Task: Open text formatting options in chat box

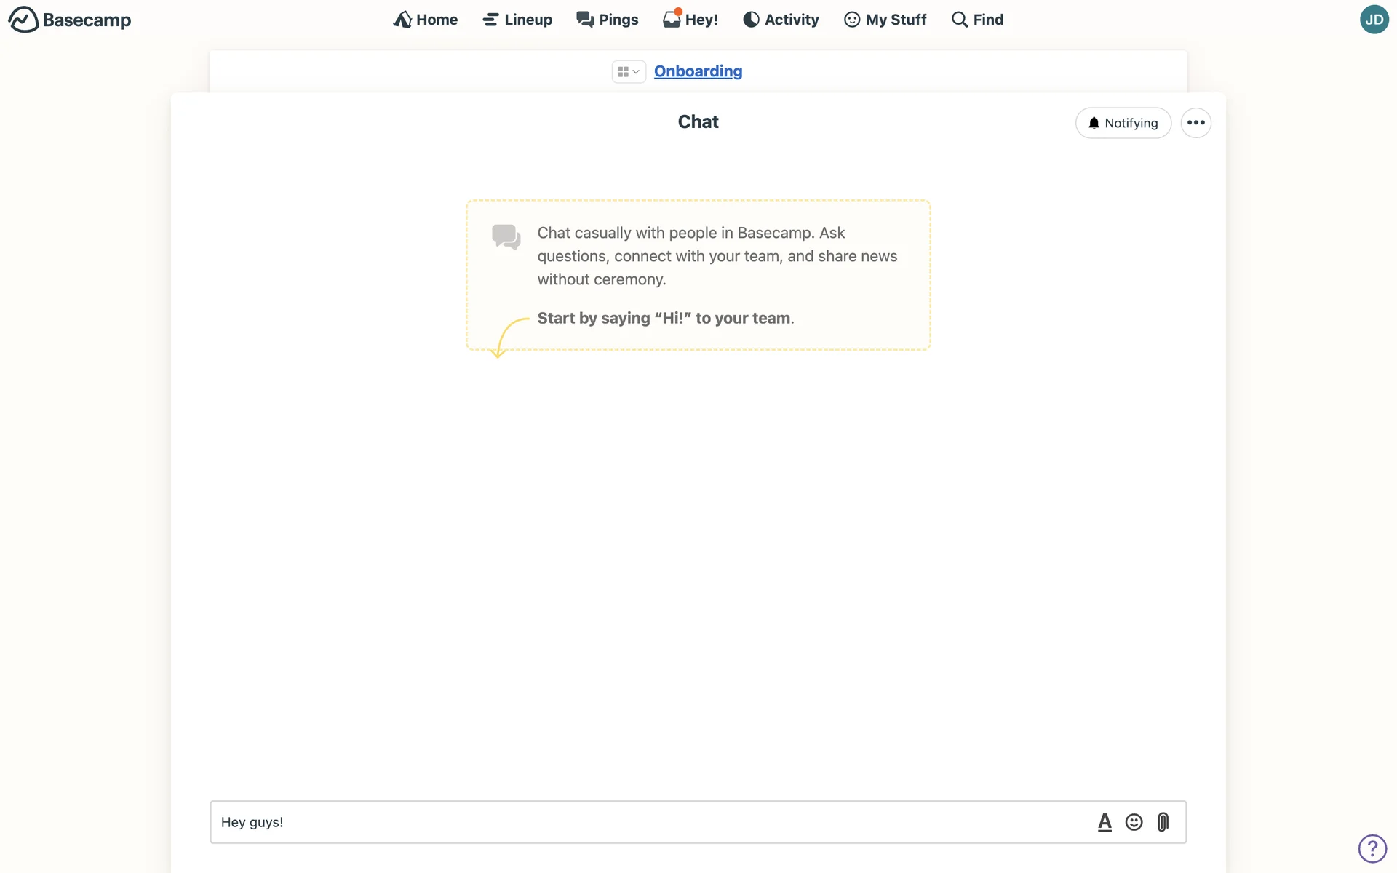Action: click(x=1105, y=822)
